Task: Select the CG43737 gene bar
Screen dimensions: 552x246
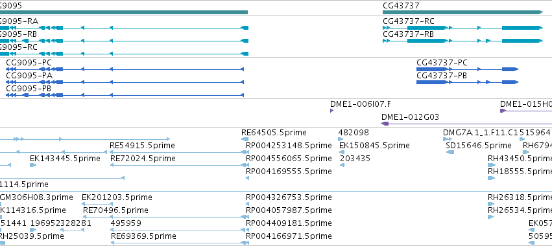Action: pyautogui.click(x=463, y=12)
